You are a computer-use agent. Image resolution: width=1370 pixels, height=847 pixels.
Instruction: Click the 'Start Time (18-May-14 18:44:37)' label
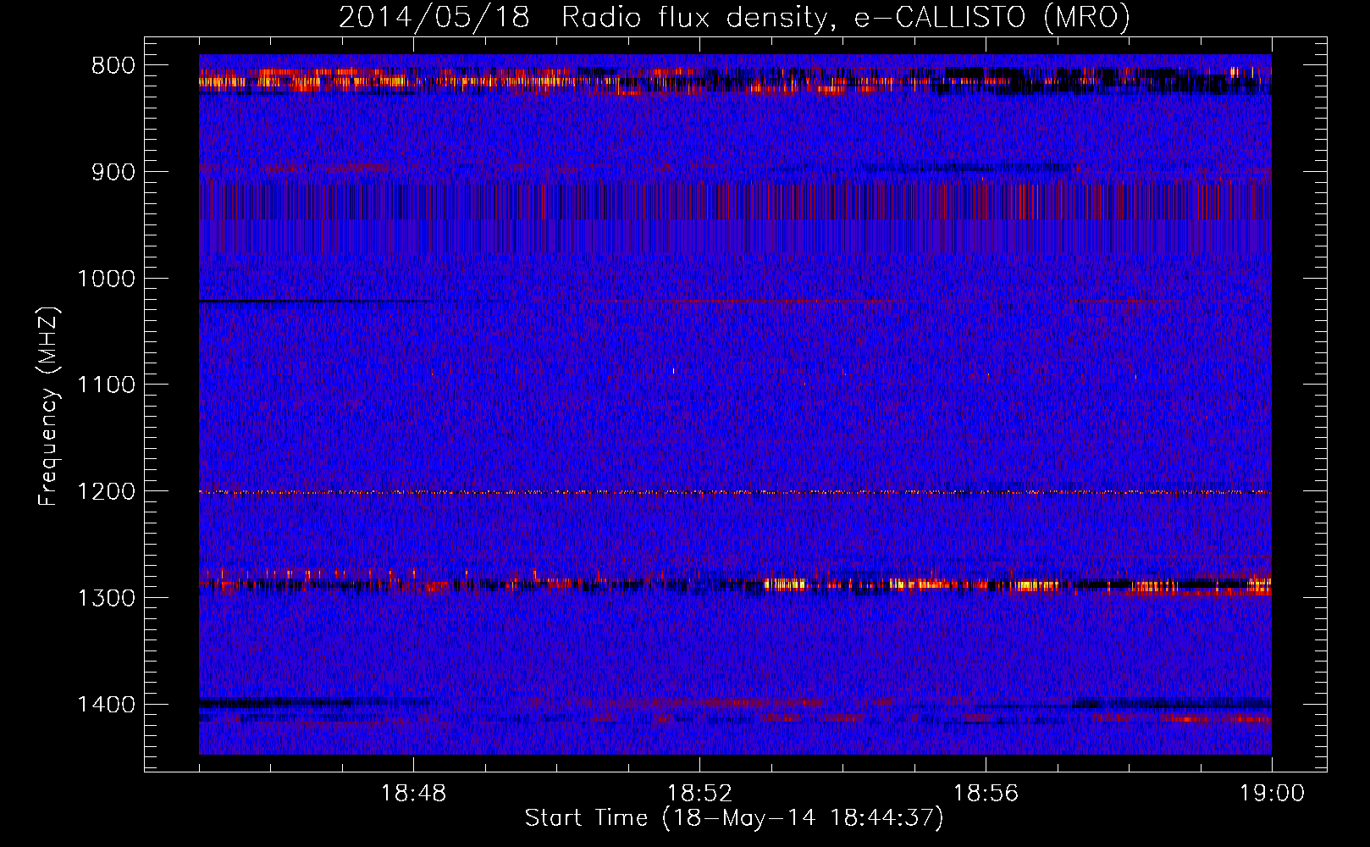(734, 818)
